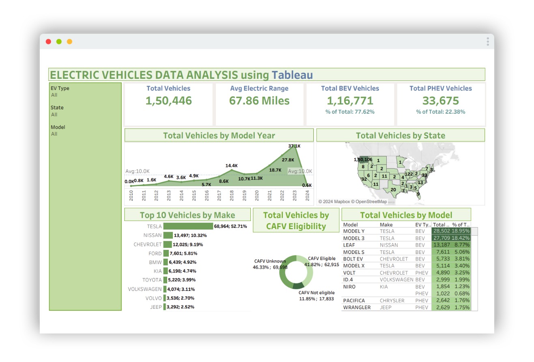Select the JEEP bar label

point(156,307)
